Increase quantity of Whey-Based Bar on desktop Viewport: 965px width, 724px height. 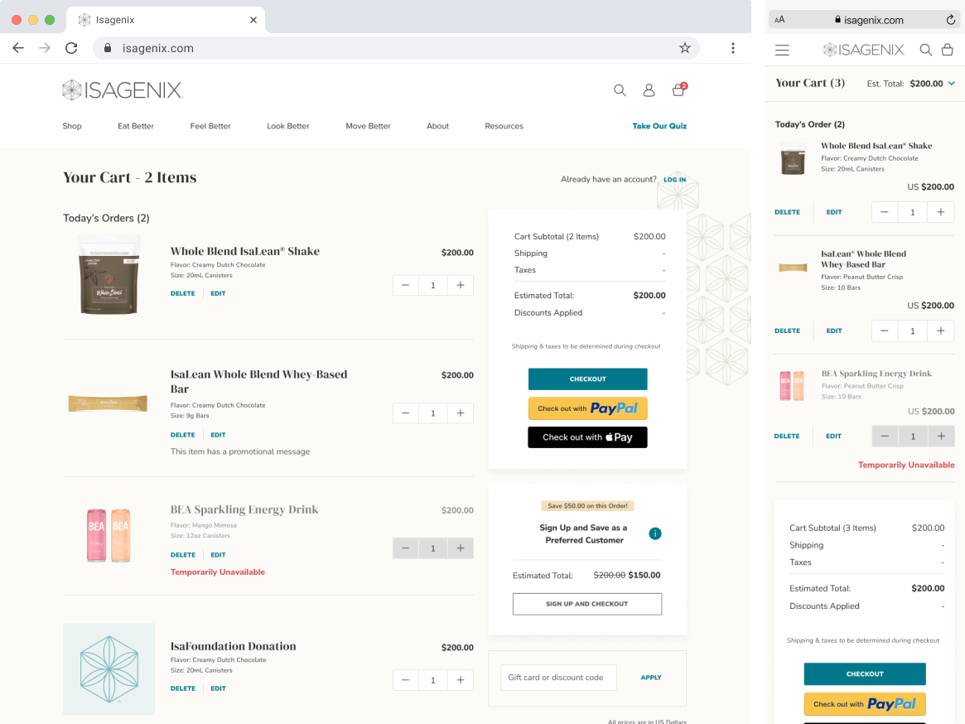tap(461, 413)
